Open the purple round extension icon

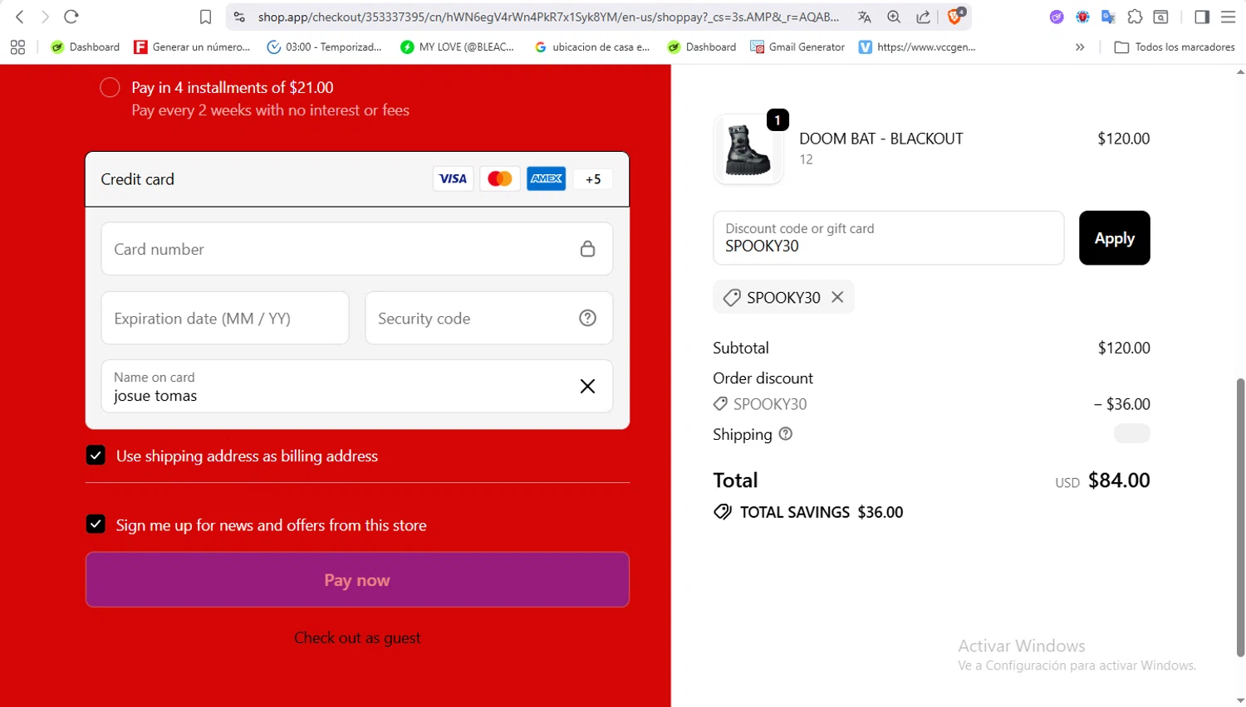pos(1057,17)
